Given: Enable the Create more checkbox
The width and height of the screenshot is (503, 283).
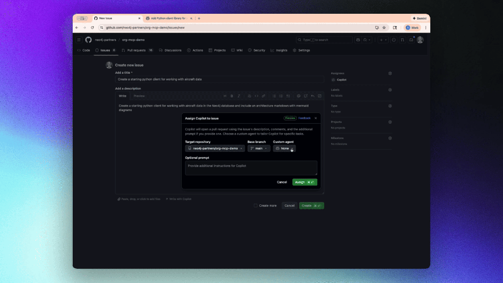Looking at the screenshot, I should (256, 205).
